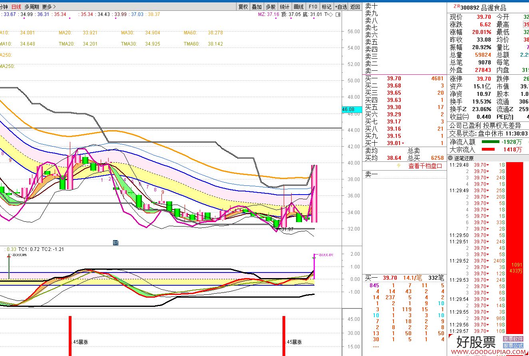
Task: Select the 日线 period tab
Action: pos(16,7)
